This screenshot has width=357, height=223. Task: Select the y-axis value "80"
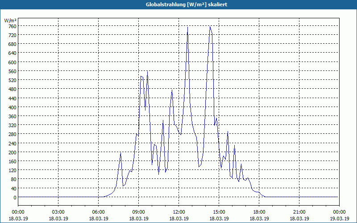(x=14, y=180)
